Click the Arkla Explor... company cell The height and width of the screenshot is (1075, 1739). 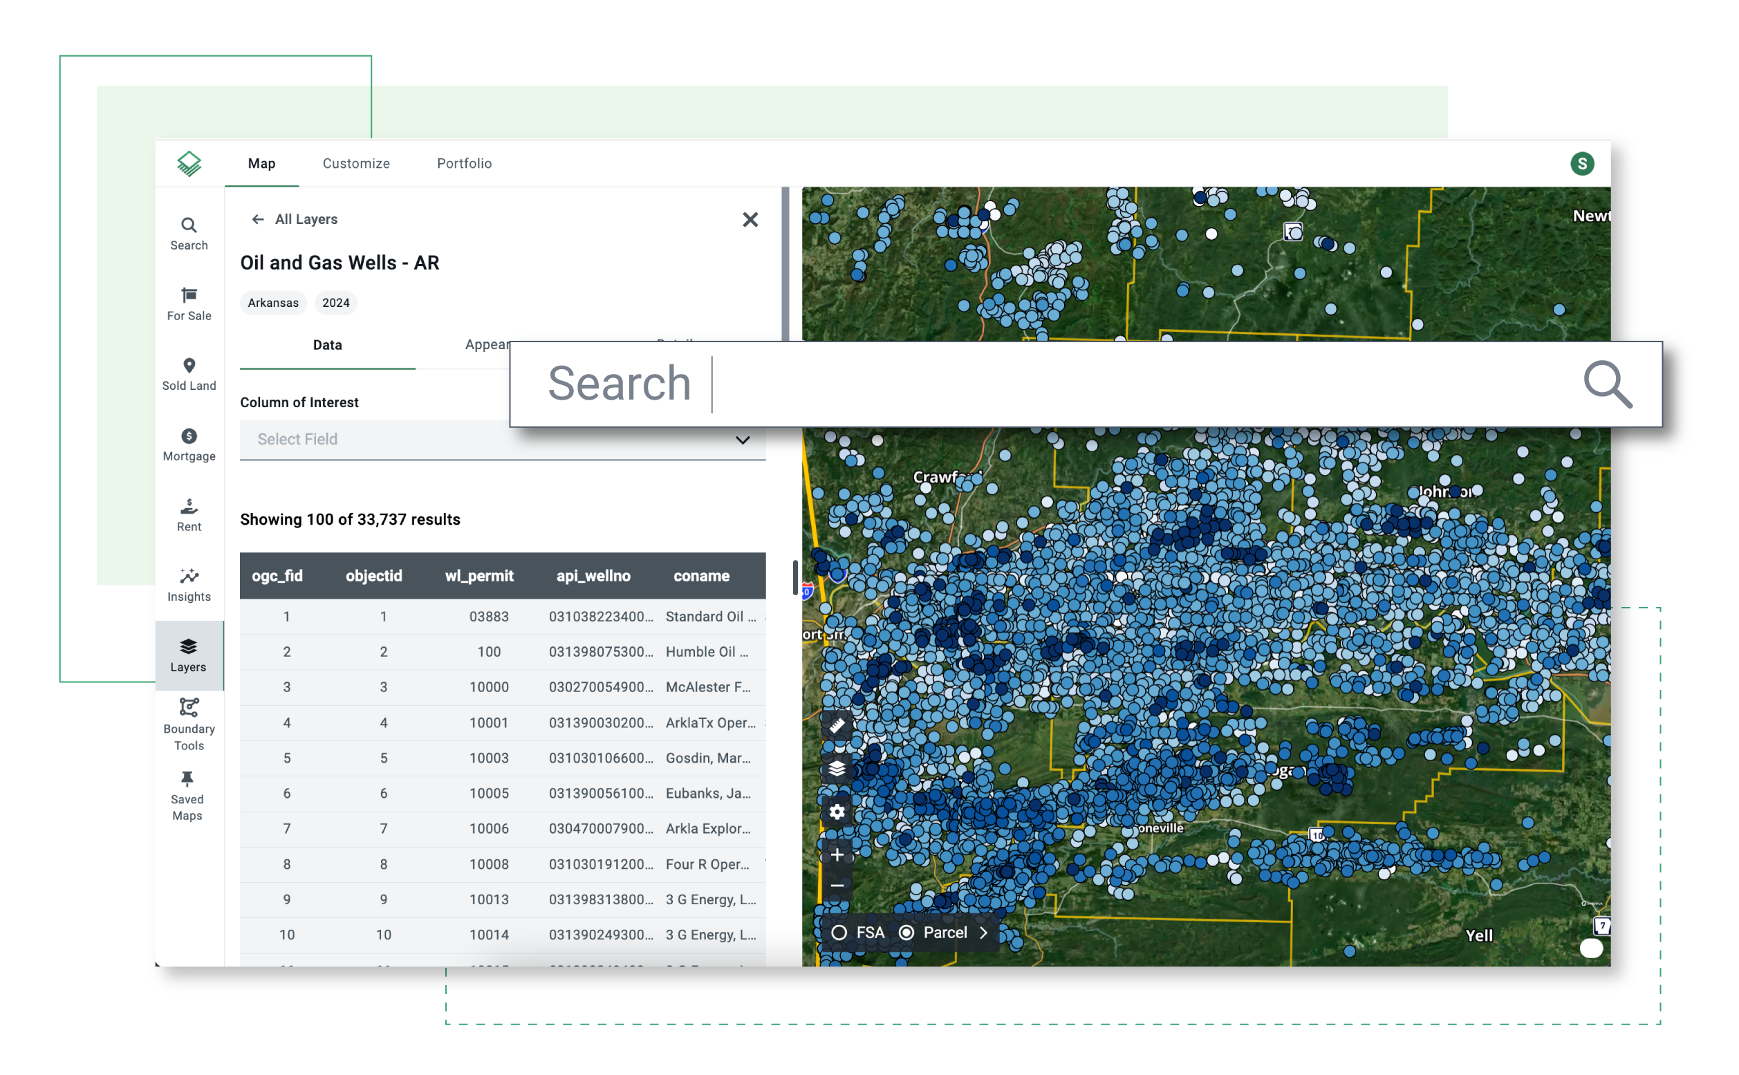tap(708, 829)
